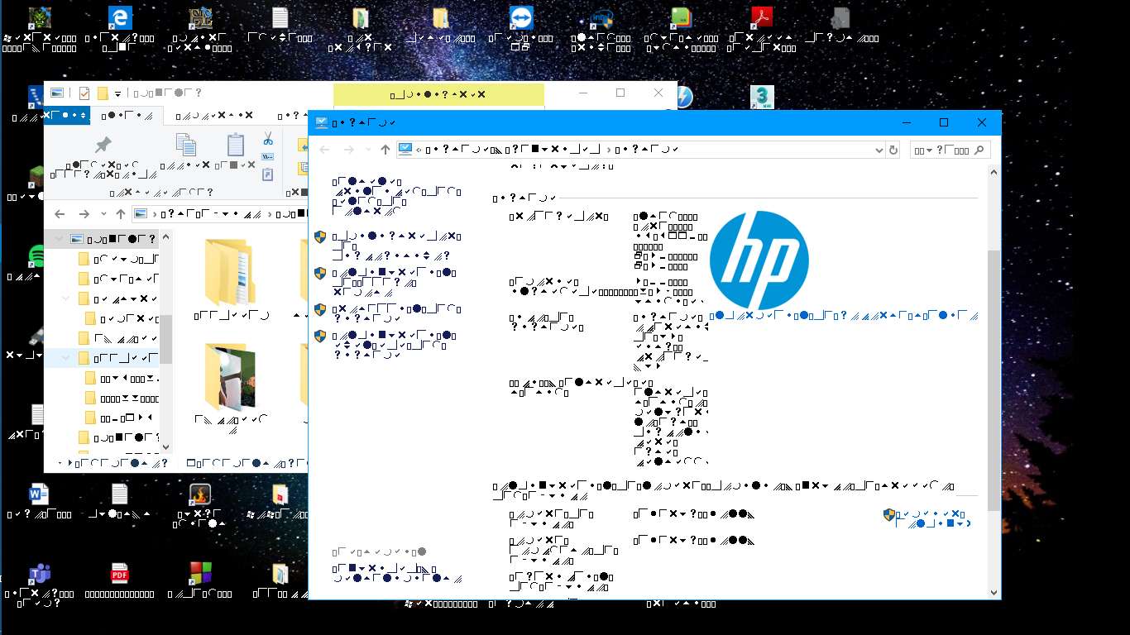
Task: Click Up arrow in File Explorer navigation
Action: click(121, 214)
